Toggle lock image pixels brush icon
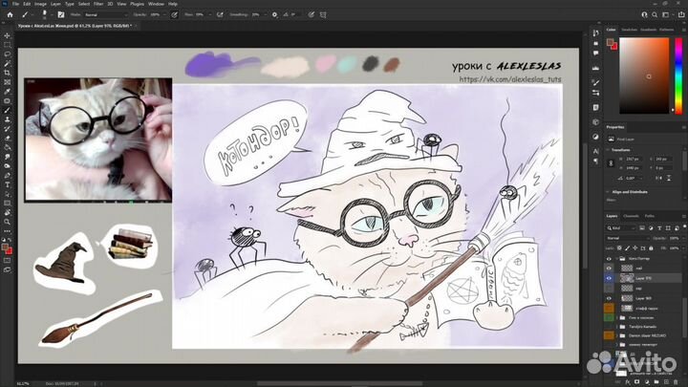 point(627,247)
